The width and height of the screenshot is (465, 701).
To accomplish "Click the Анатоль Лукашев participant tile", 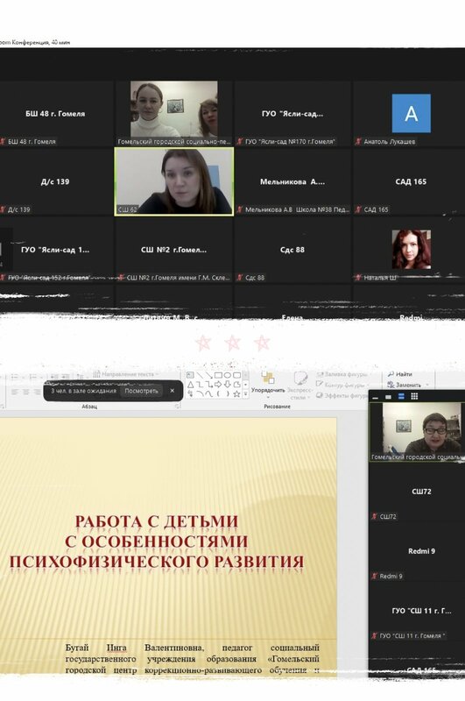I will [411, 114].
